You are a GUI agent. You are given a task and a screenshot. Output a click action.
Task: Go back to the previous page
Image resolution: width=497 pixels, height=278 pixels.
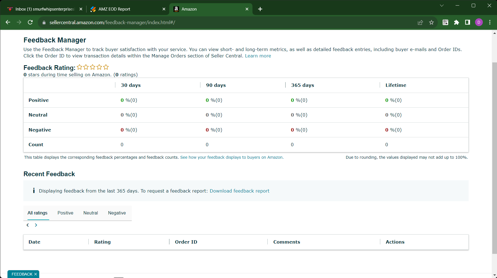pos(8,22)
